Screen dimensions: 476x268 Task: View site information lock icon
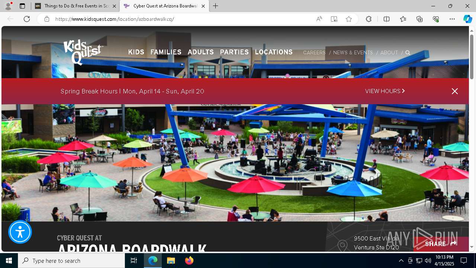[47, 19]
